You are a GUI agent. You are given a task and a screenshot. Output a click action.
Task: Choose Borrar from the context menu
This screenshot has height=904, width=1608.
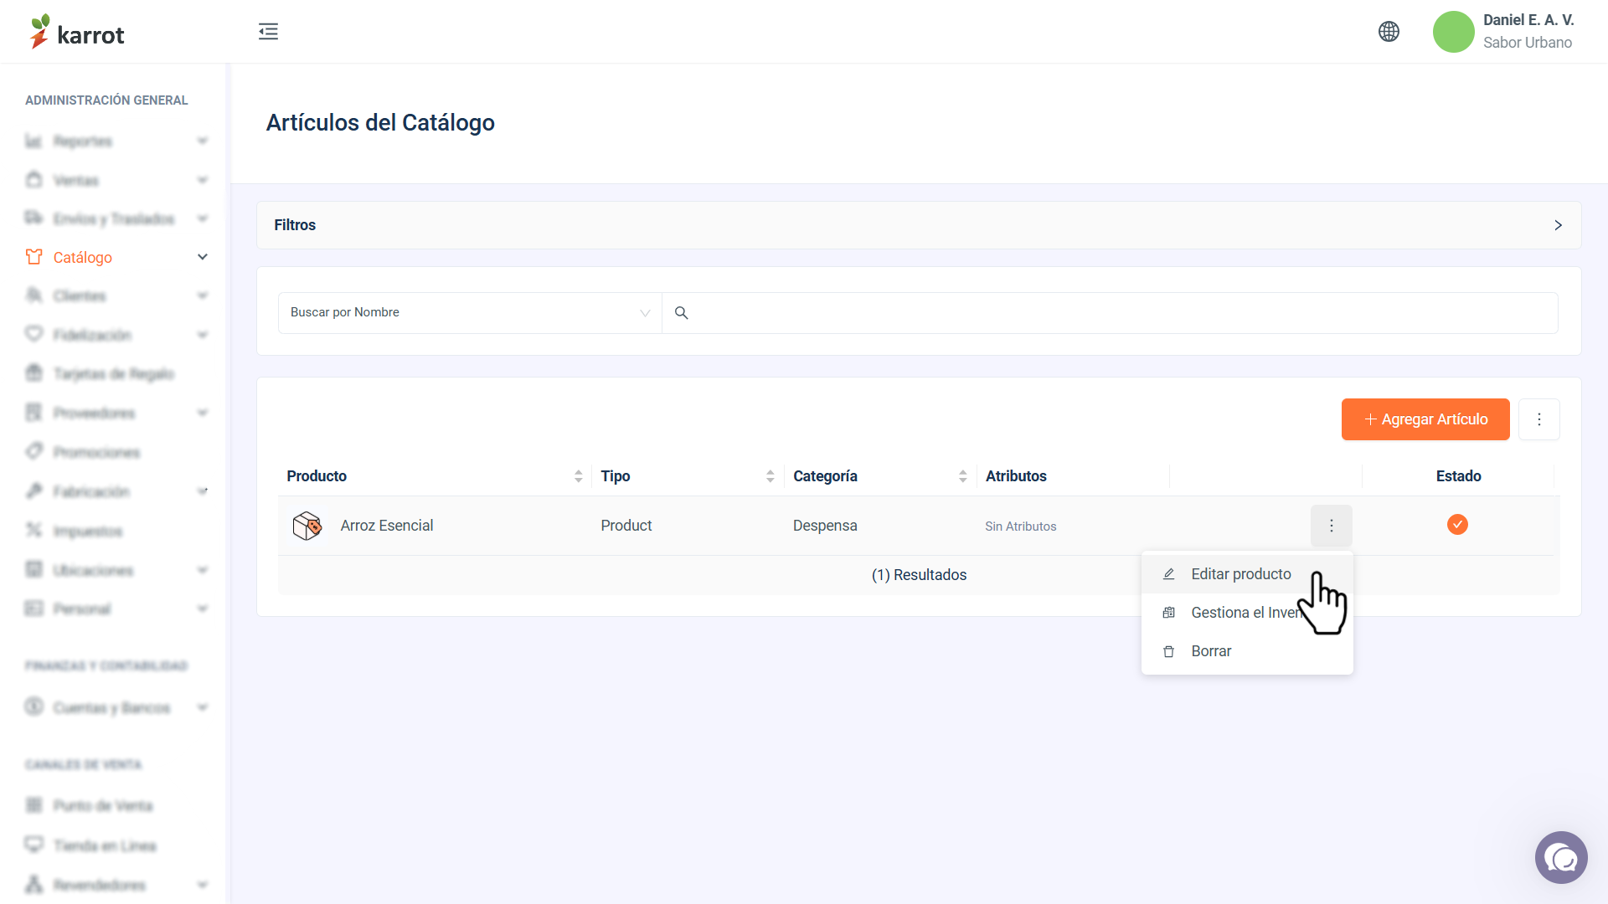pos(1247,651)
